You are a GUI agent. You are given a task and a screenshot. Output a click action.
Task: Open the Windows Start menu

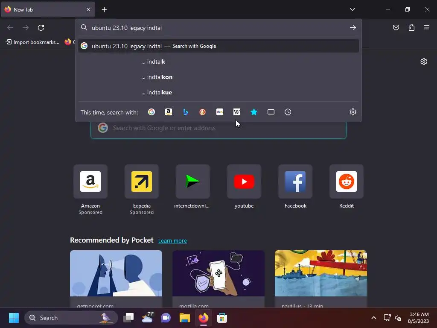(14, 318)
